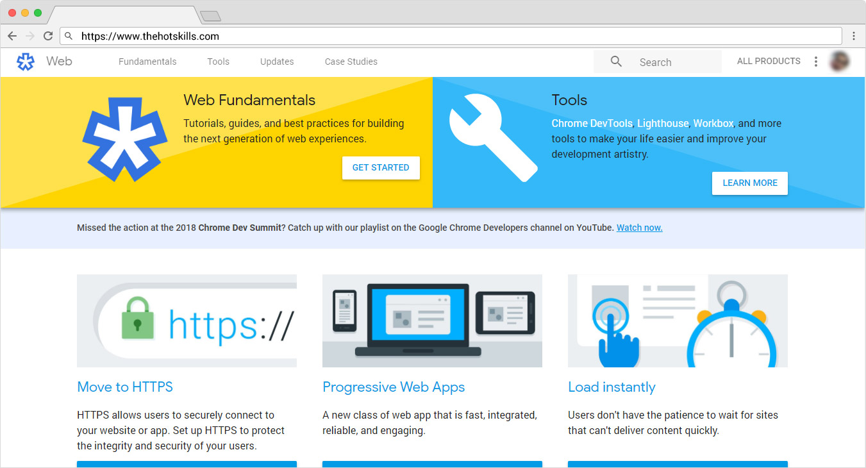
Task: Reload the page with the refresh icon
Action: (48, 36)
